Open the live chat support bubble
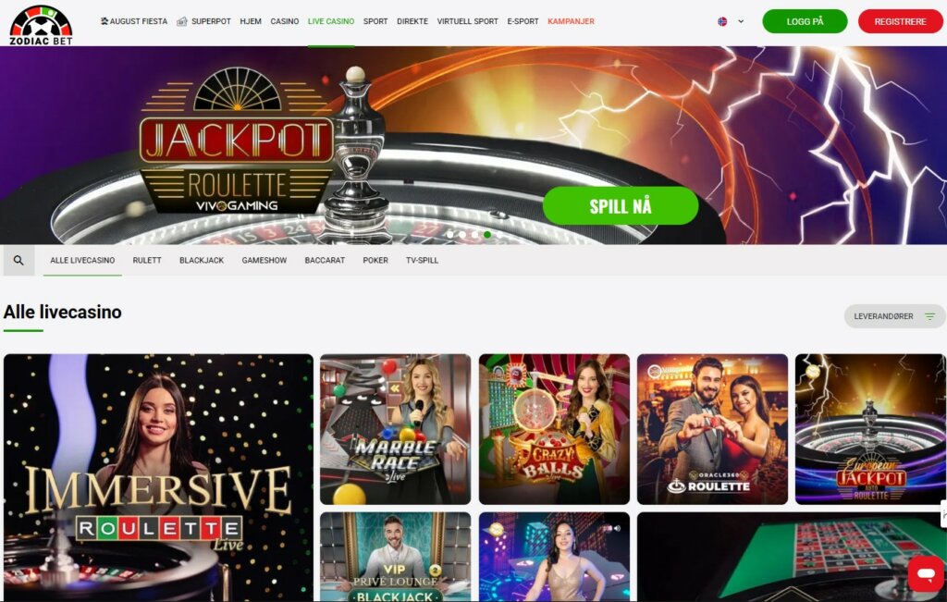The image size is (947, 602). (925, 573)
